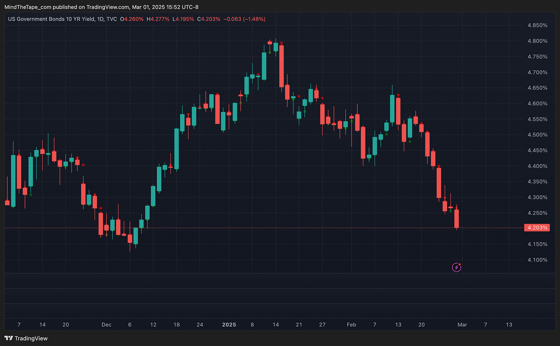Click the bold '2025' time axis label
Viewport: 560px width, 346px height.
229,325
